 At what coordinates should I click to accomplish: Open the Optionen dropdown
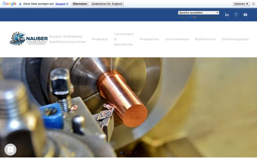[241, 4]
